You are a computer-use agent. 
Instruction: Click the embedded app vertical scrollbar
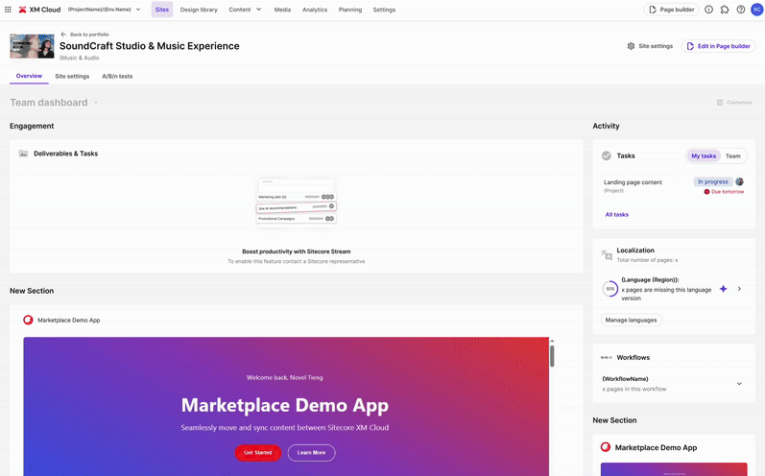coord(552,356)
